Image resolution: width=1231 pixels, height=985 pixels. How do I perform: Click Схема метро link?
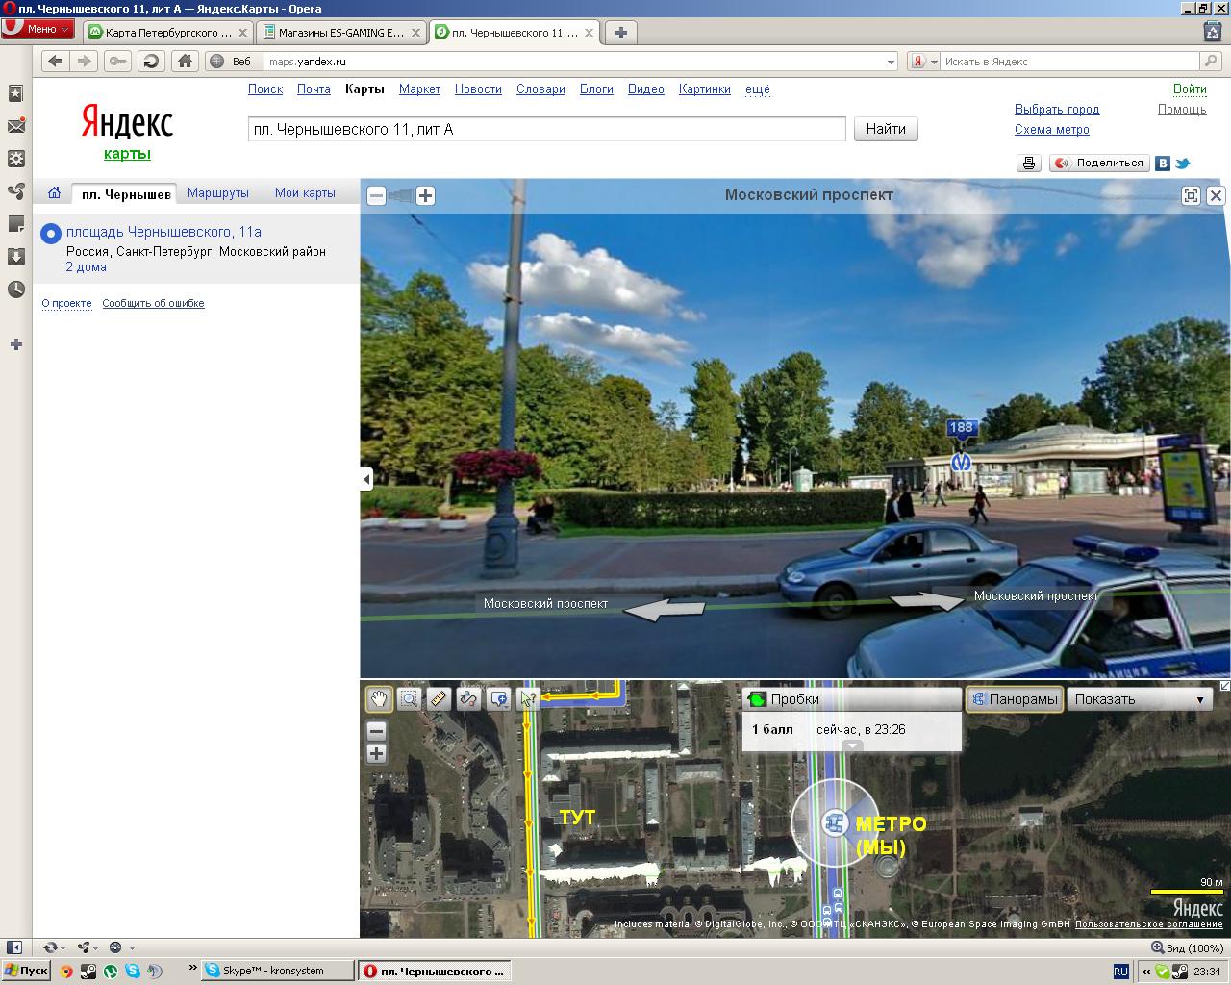coord(1052,129)
